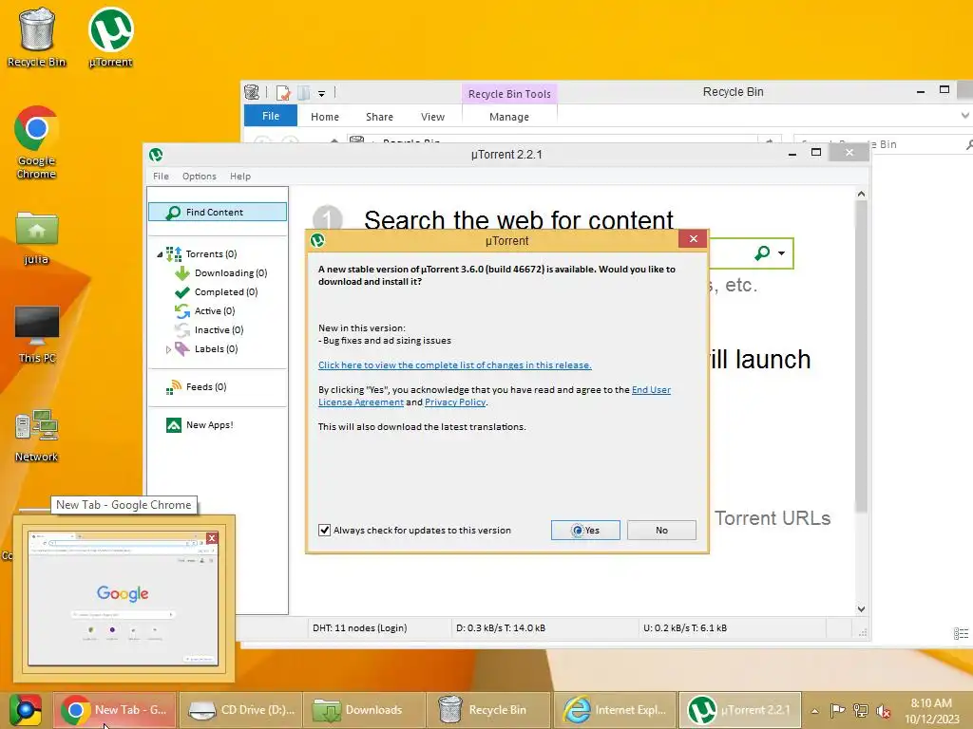The image size is (973, 729).
Task: Click the Recycle Bin search field
Action: [x=883, y=144]
